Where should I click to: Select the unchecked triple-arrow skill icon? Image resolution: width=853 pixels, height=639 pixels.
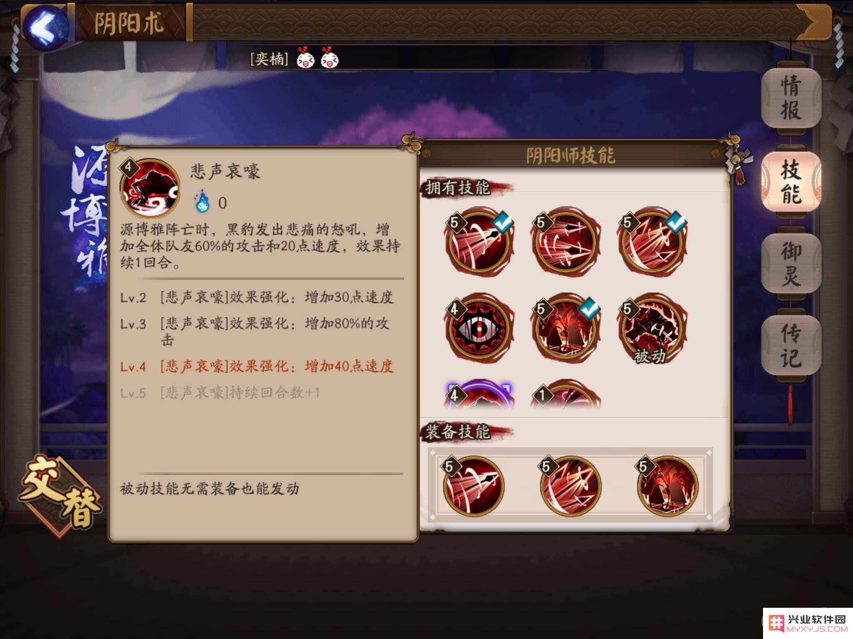click(566, 241)
